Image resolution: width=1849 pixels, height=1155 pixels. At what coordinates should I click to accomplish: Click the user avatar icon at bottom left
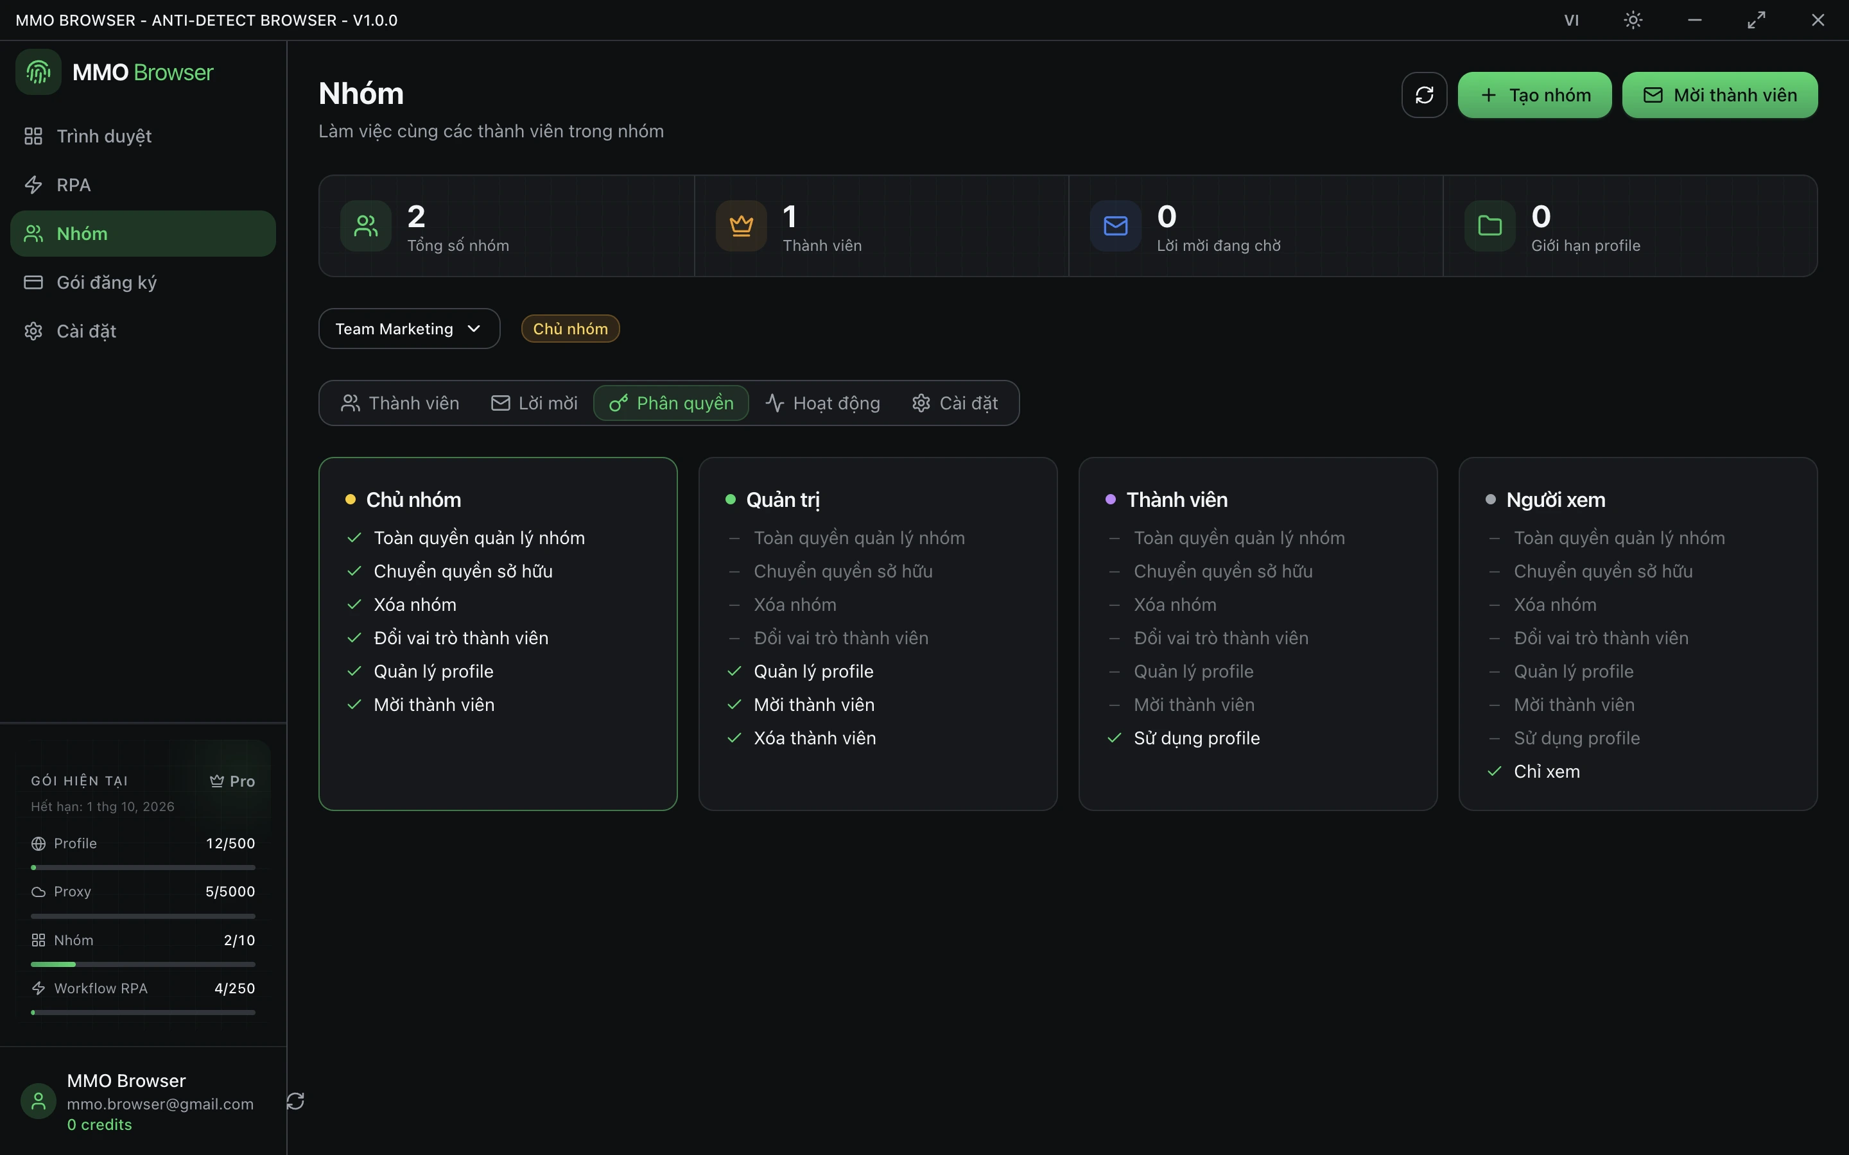pos(39,1100)
